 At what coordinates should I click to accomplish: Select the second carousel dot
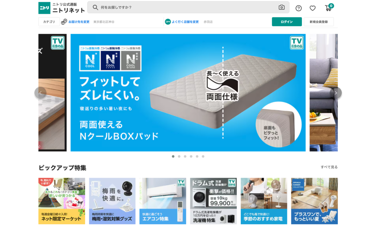179,156
